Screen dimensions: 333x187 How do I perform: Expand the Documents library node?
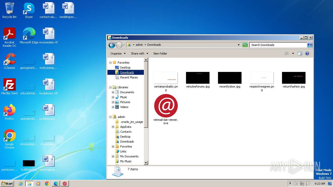coord(113,92)
